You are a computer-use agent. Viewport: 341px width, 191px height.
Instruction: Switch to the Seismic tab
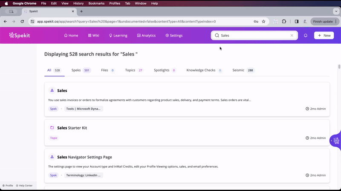(243, 70)
